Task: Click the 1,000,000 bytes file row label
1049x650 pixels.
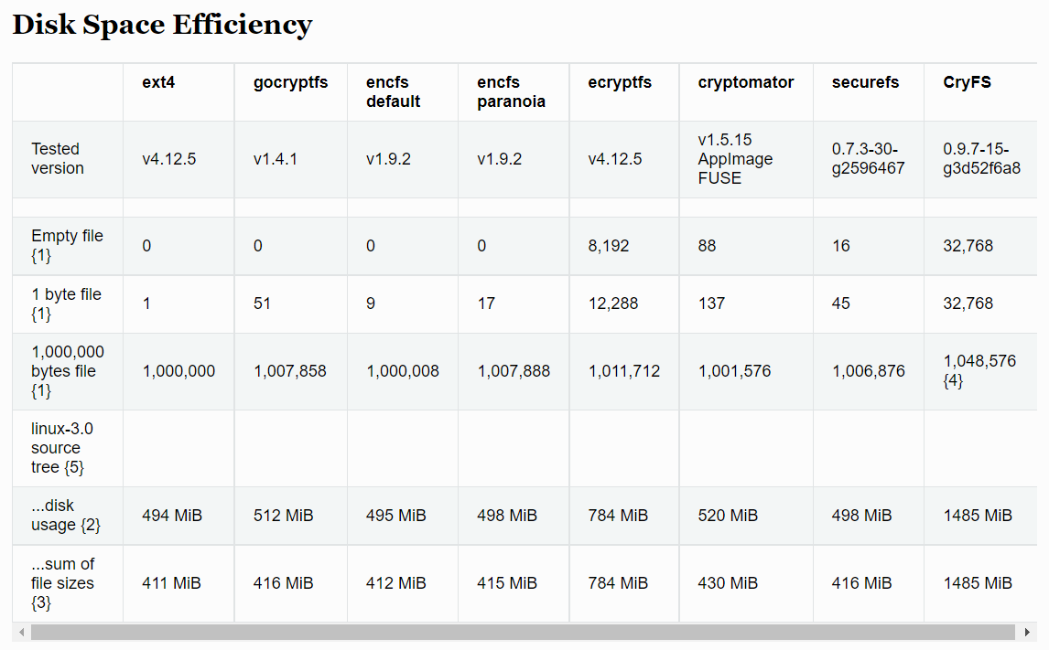Action: pos(67,371)
